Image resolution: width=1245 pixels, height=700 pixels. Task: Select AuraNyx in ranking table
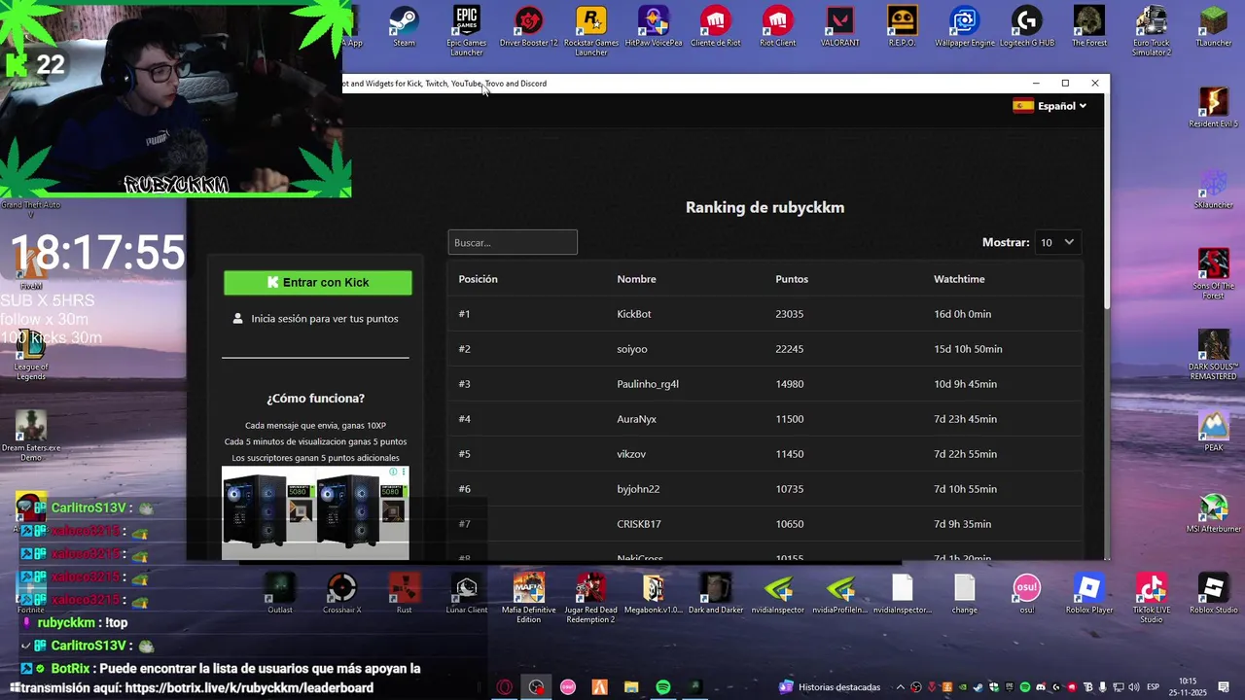636,419
